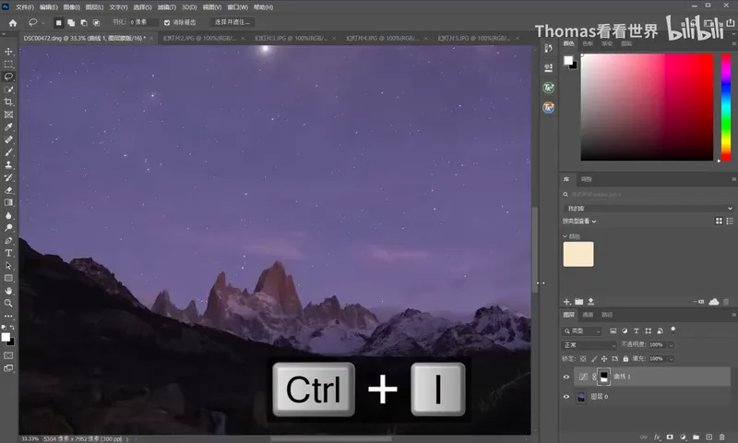Image resolution: width=738 pixels, height=443 pixels.
Task: Toggle the anti-alias checkbox
Action: (x=167, y=22)
